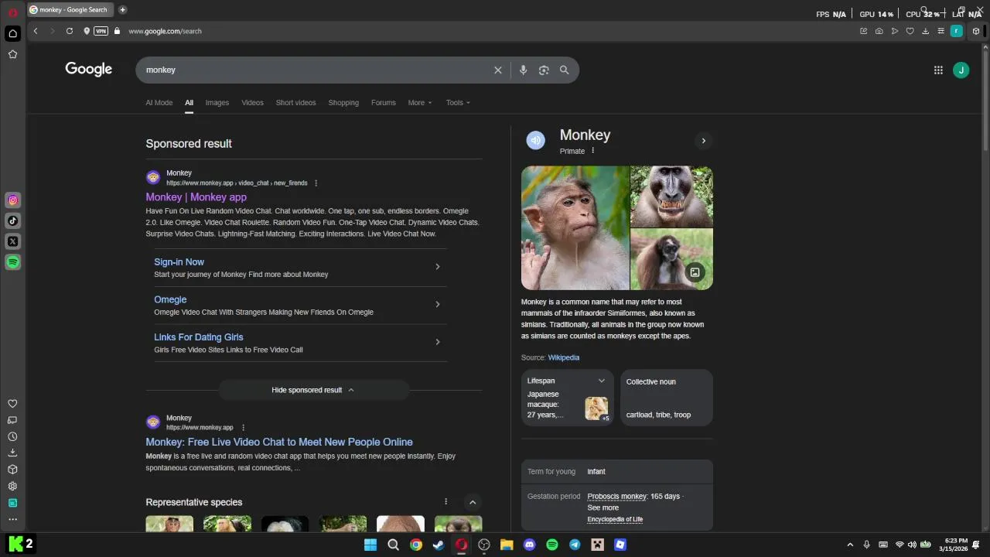This screenshot has height=557, width=990.
Task: Open sidebar settings gear icon
Action: pyautogui.click(x=12, y=486)
